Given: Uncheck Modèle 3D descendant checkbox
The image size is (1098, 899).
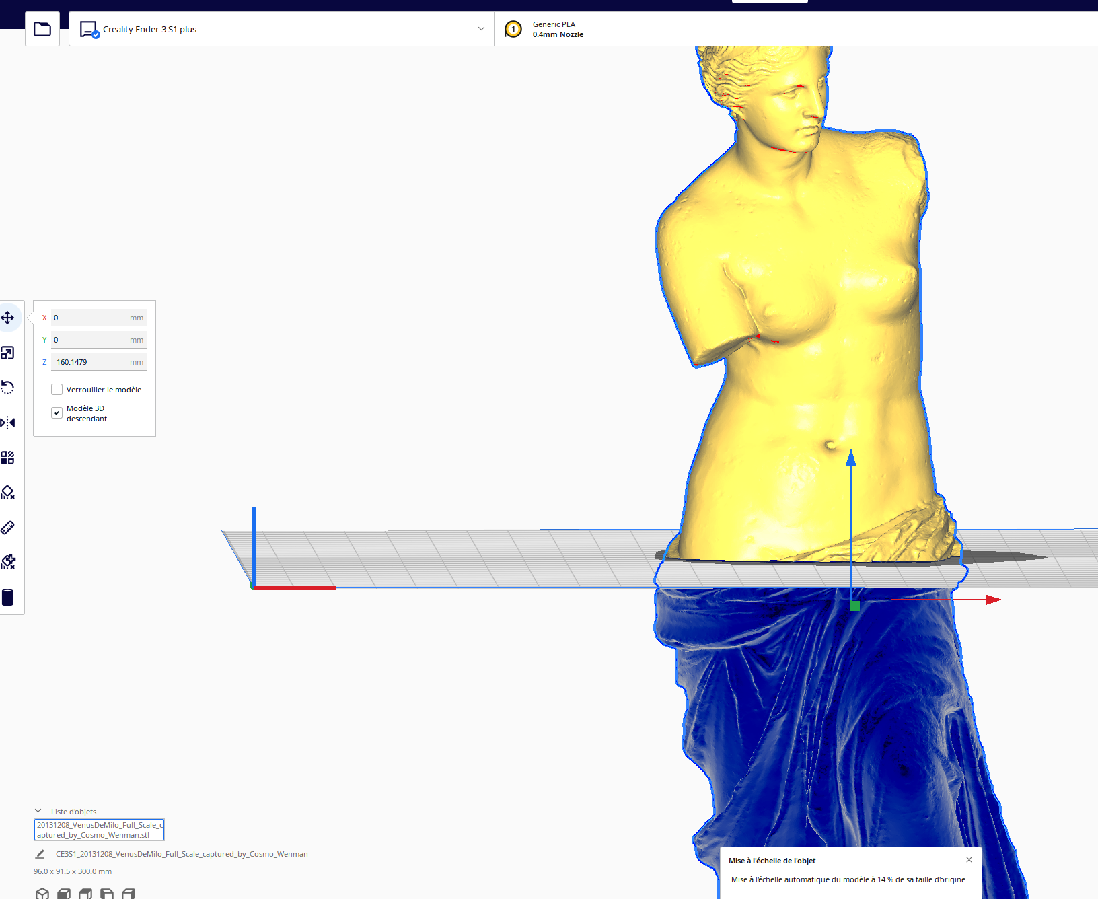Looking at the screenshot, I should click(x=57, y=413).
